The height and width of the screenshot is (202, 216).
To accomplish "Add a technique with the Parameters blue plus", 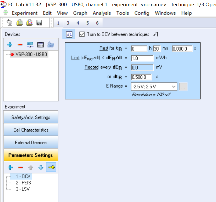I will (10, 167).
